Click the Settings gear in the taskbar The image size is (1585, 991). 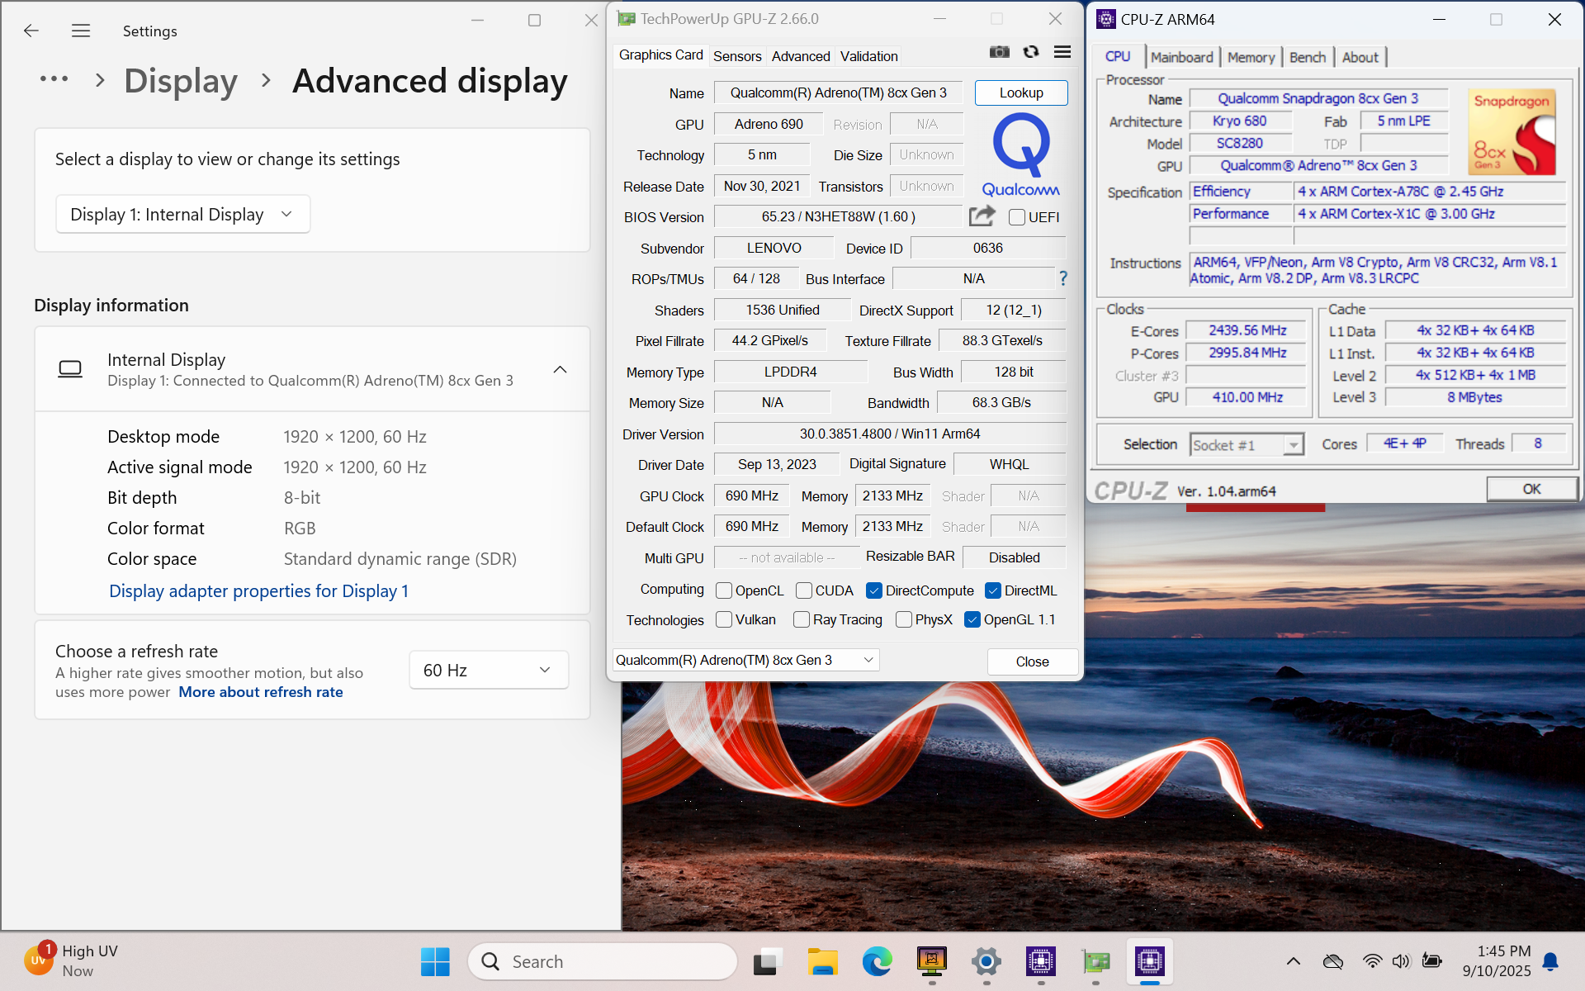pyautogui.click(x=986, y=961)
